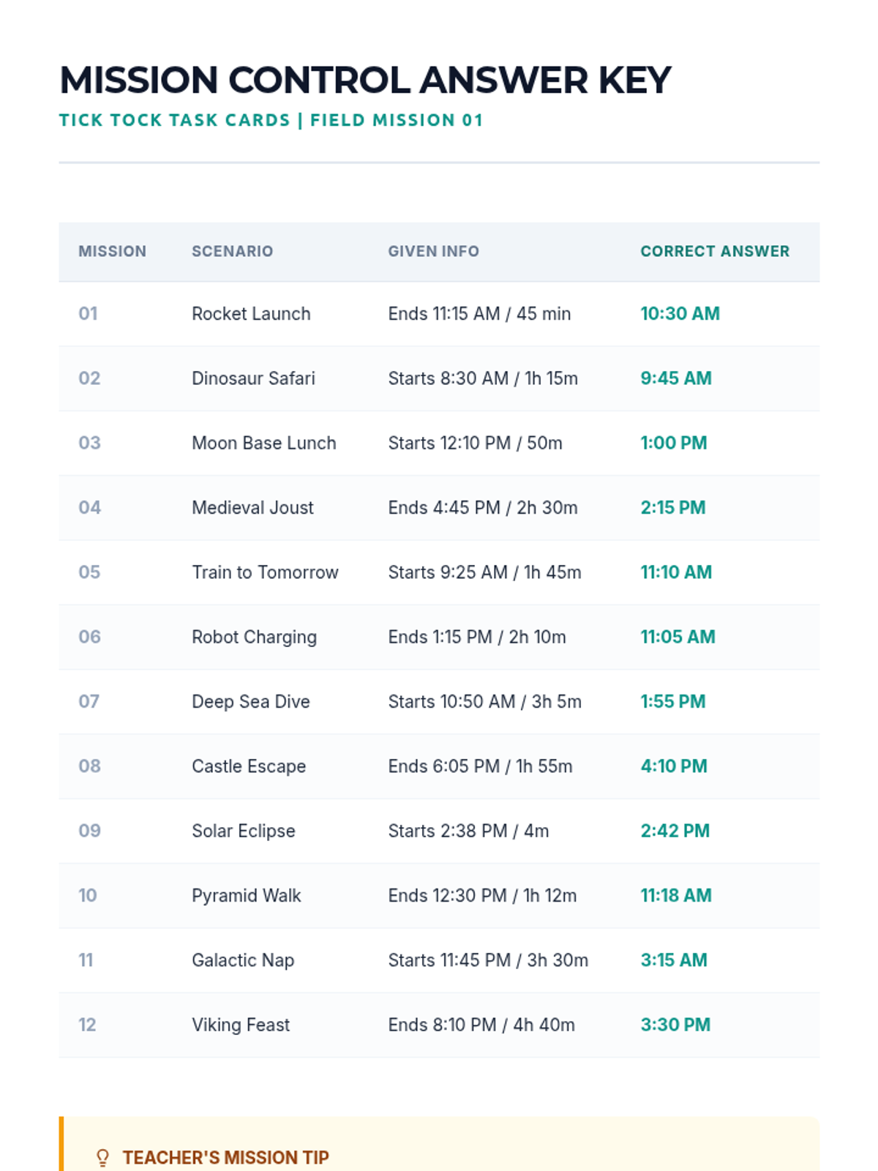
Task: Select the Mission Control Answer Key title
Action: (x=365, y=80)
